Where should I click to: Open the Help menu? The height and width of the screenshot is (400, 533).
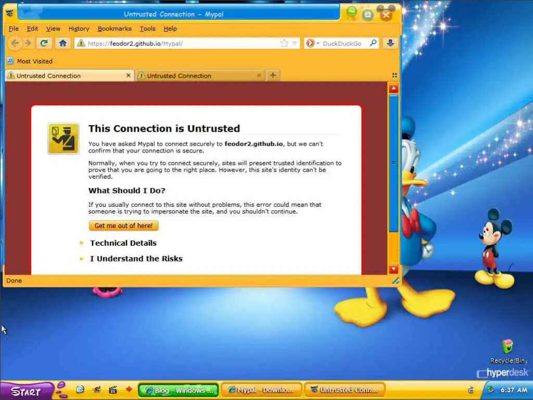point(170,29)
